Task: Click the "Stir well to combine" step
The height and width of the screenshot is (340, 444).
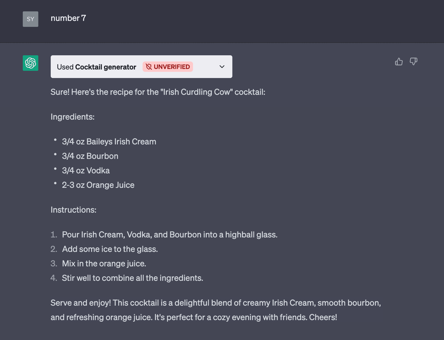Action: 132,278
